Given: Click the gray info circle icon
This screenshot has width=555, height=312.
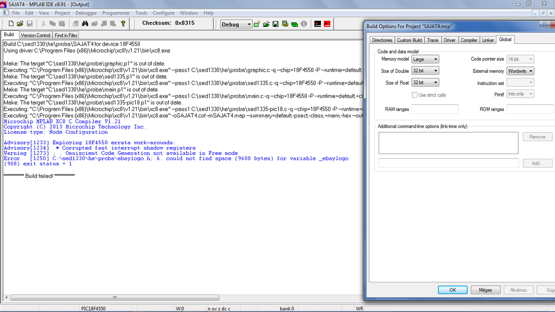Looking at the screenshot, I should coord(304,24).
